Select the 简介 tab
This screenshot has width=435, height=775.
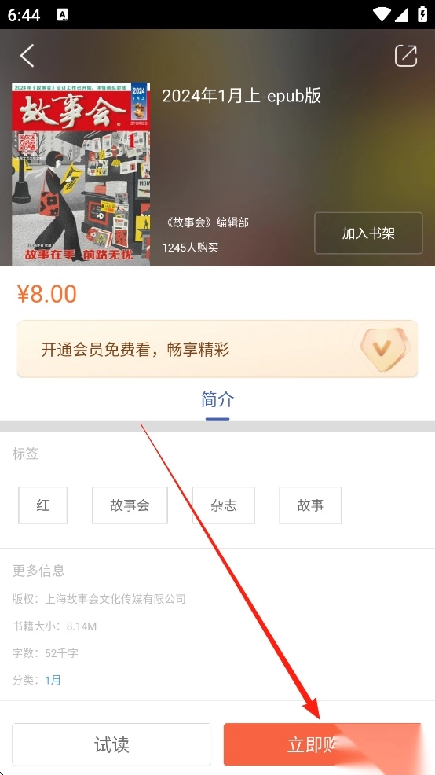[x=217, y=399]
